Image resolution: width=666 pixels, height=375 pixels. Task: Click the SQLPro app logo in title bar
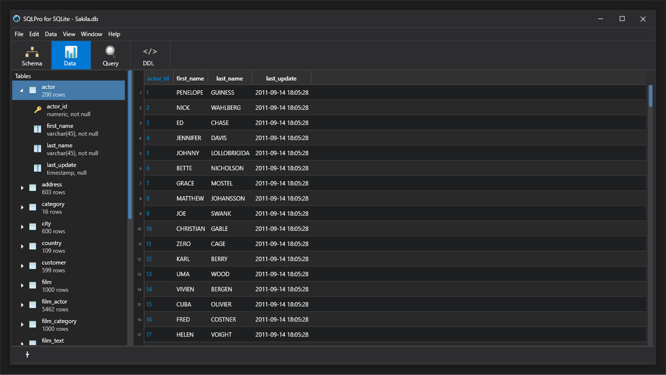17,19
